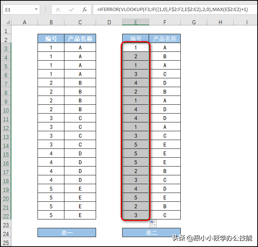Open the Auto Fill Options icon below column E
Viewport: 258px width, 247px height.
pos(153,223)
